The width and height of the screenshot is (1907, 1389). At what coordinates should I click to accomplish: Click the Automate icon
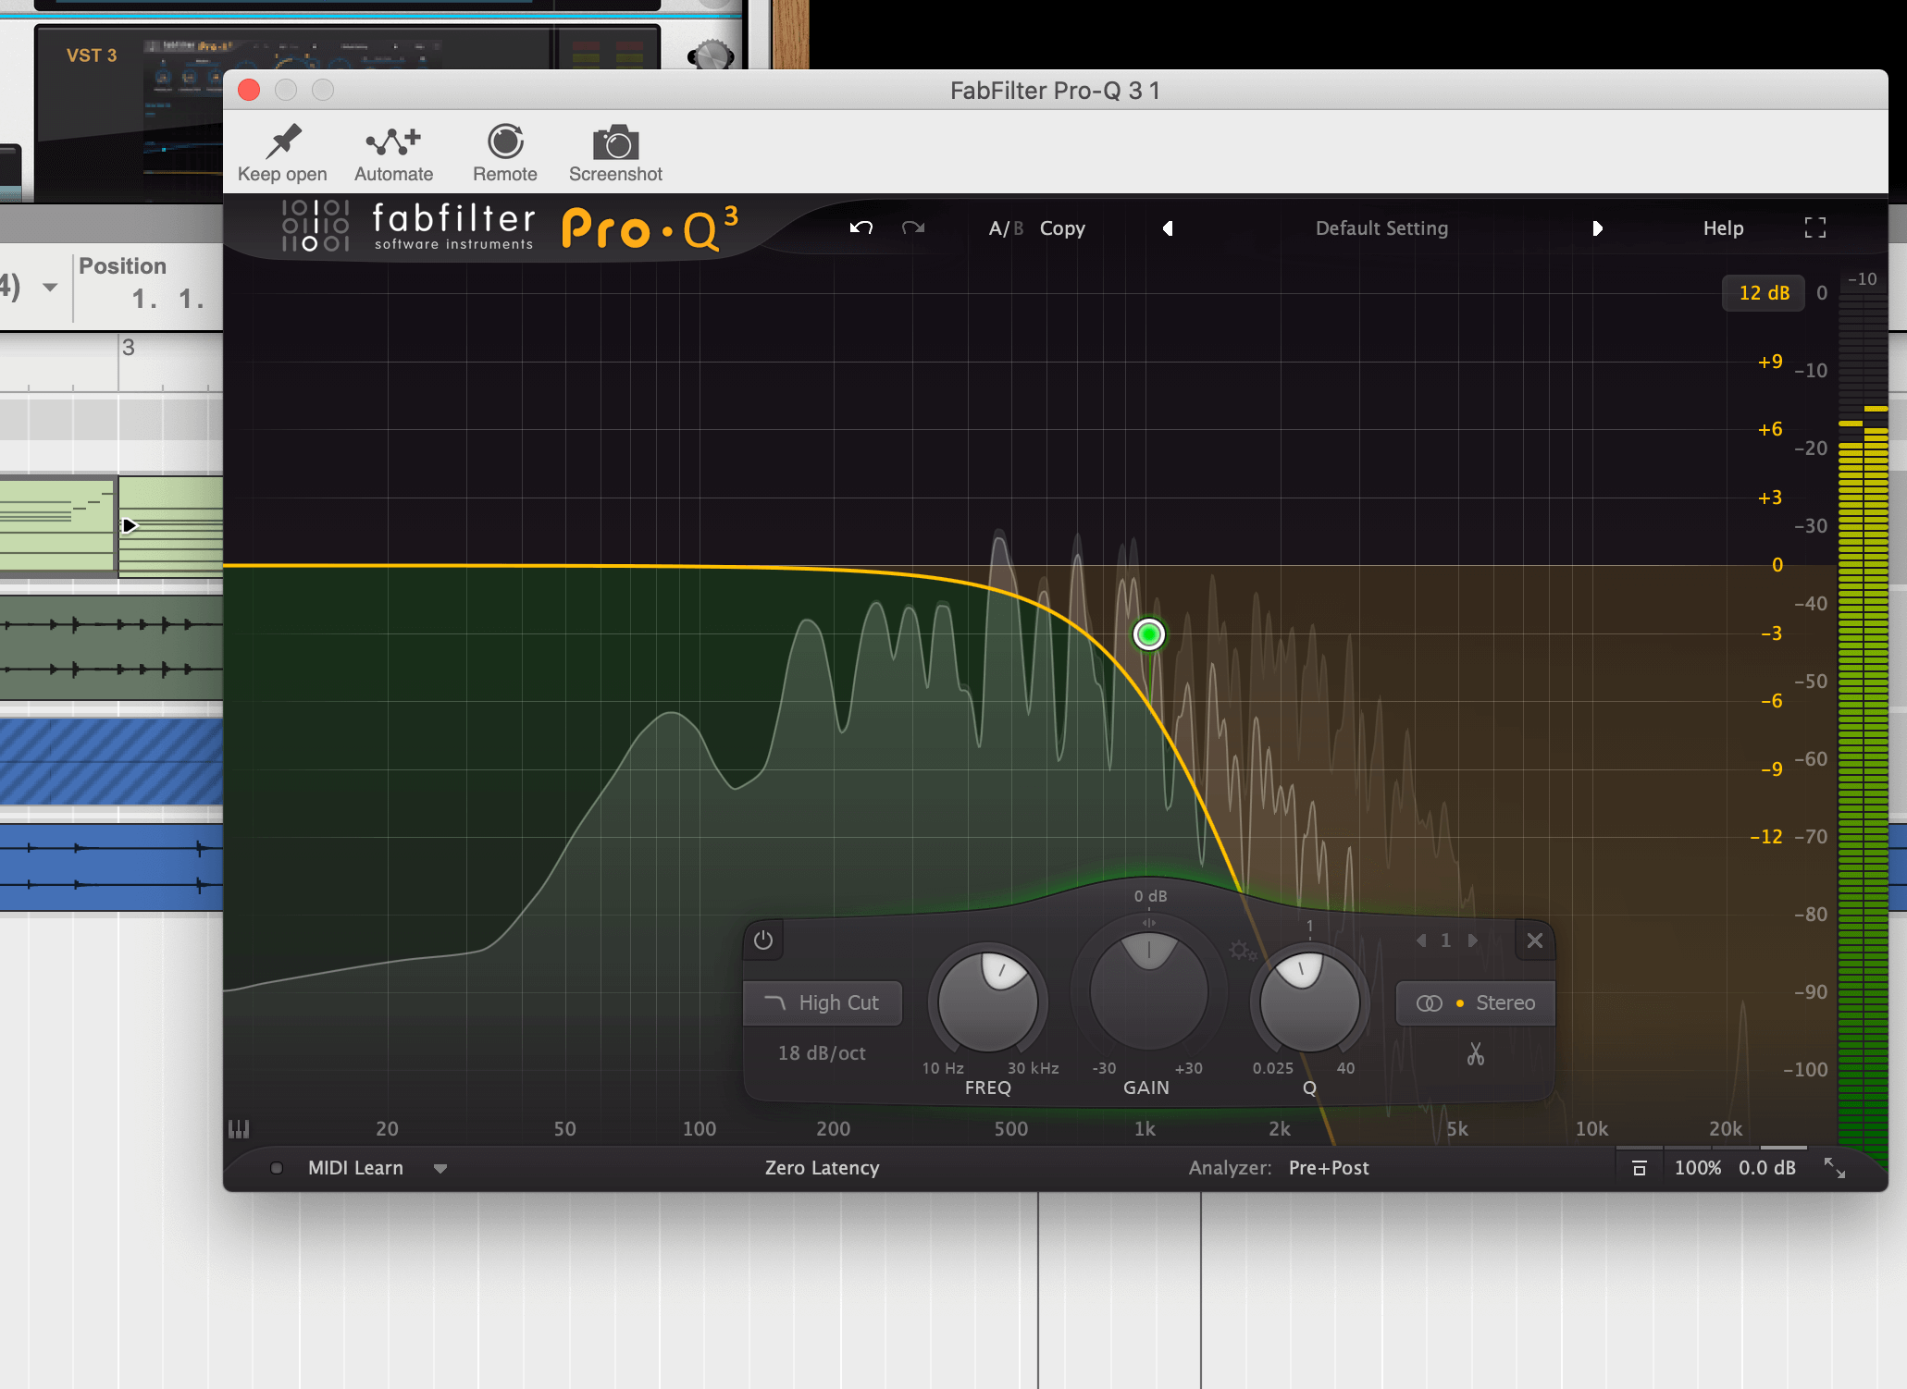[393, 141]
